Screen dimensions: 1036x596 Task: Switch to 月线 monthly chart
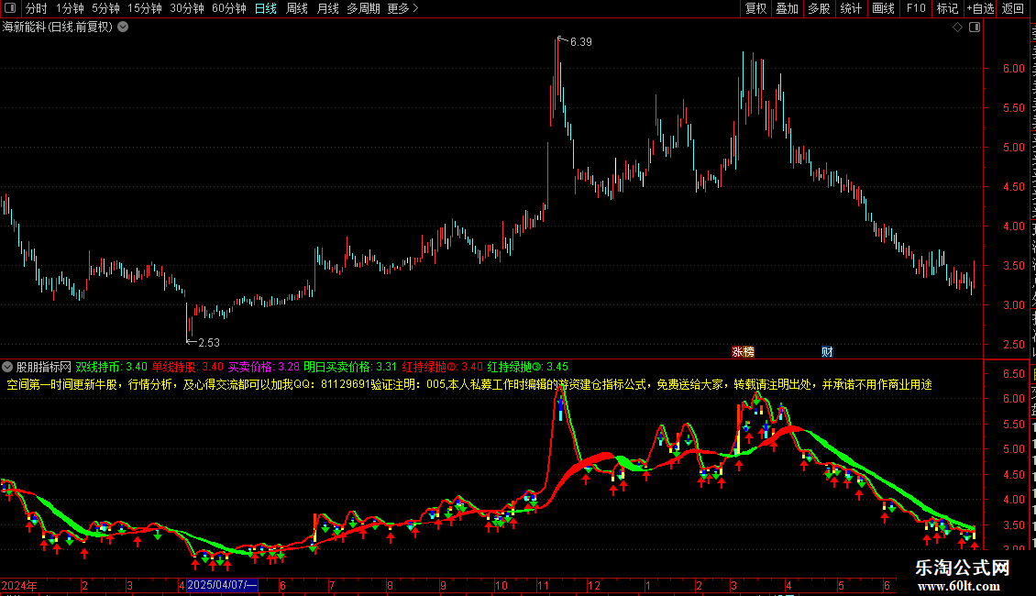tap(327, 8)
